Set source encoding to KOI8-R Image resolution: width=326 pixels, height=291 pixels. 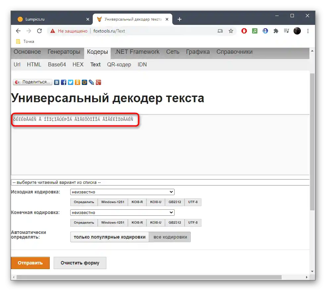click(x=137, y=202)
